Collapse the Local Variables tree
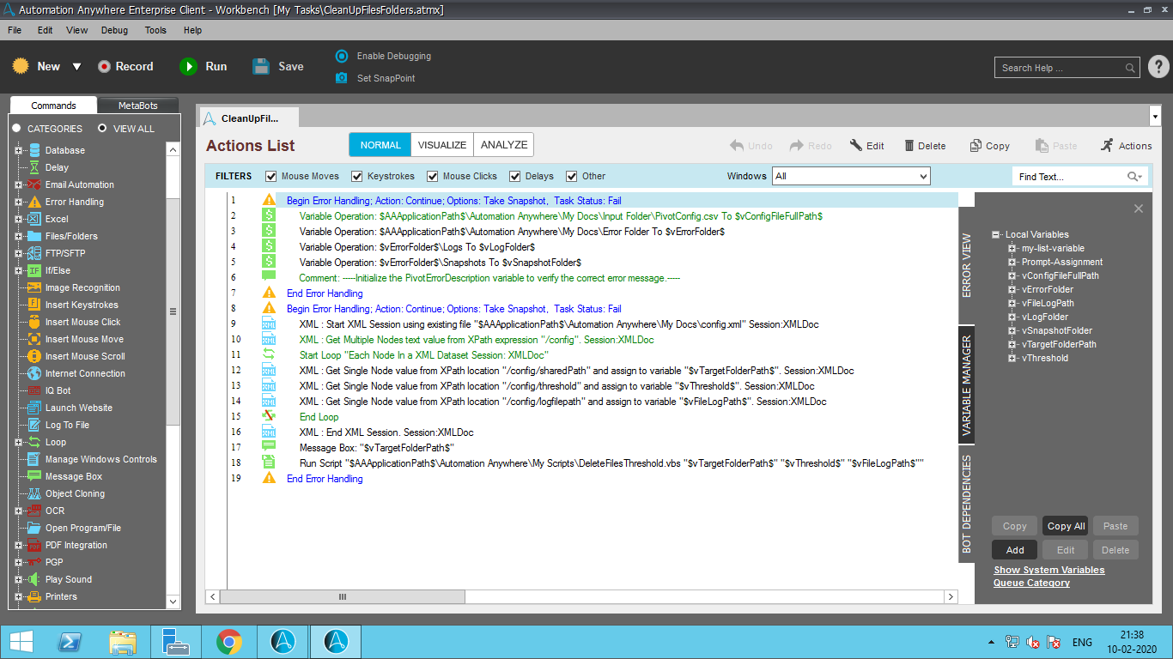Viewport: 1173px width, 659px height. pos(996,234)
